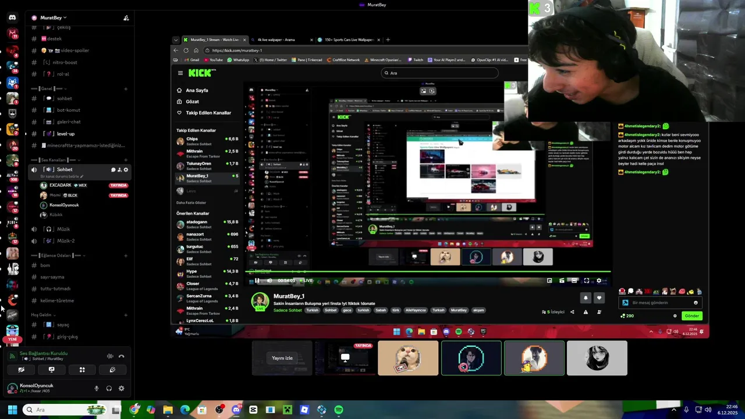
Task: Click Gönder button in Kick chat
Action: 692,316
